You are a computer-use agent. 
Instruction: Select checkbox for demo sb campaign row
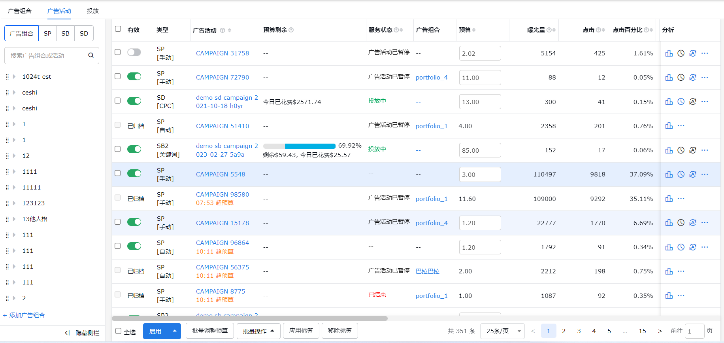click(x=117, y=149)
